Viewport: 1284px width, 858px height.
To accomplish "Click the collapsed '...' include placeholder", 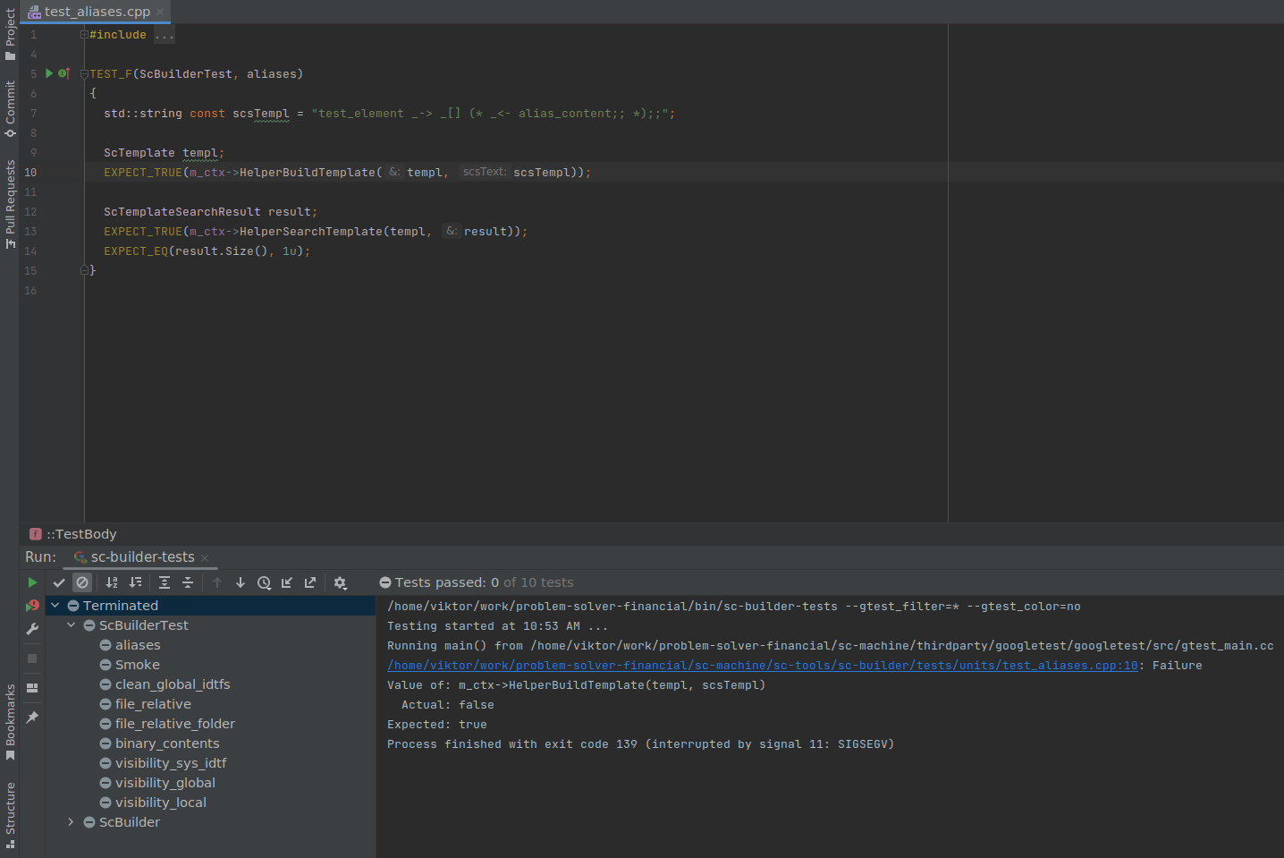I will coord(165,35).
